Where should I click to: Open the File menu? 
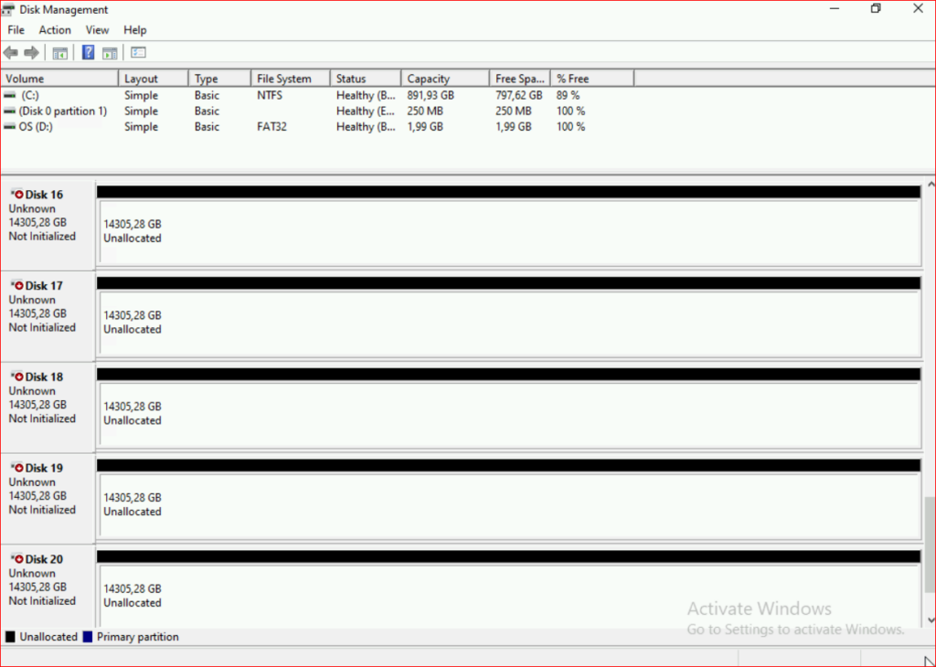click(x=16, y=30)
